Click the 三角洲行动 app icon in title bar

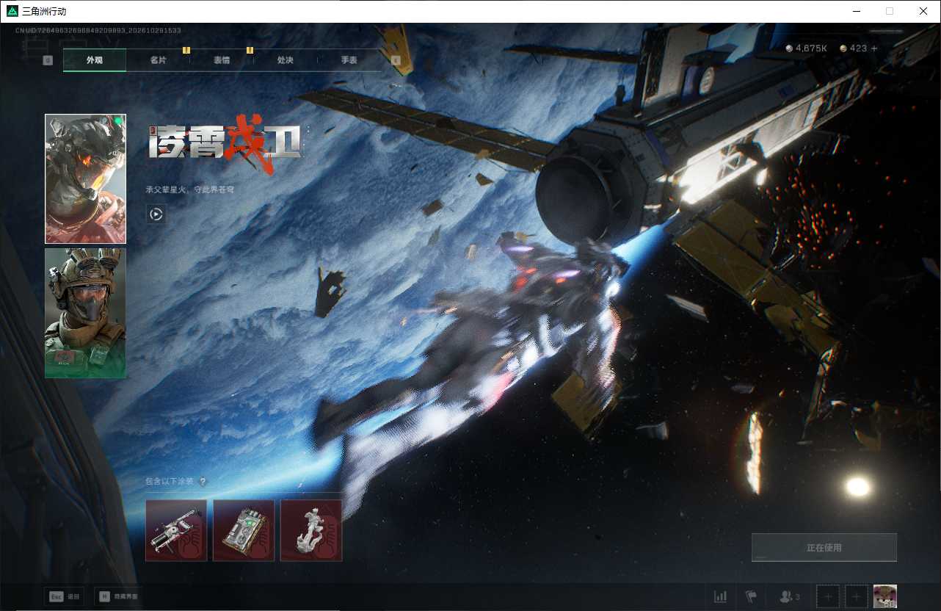point(12,11)
